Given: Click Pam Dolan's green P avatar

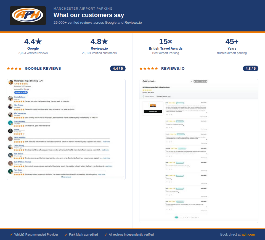Looking at the screenshot, I should coord(10,171).
